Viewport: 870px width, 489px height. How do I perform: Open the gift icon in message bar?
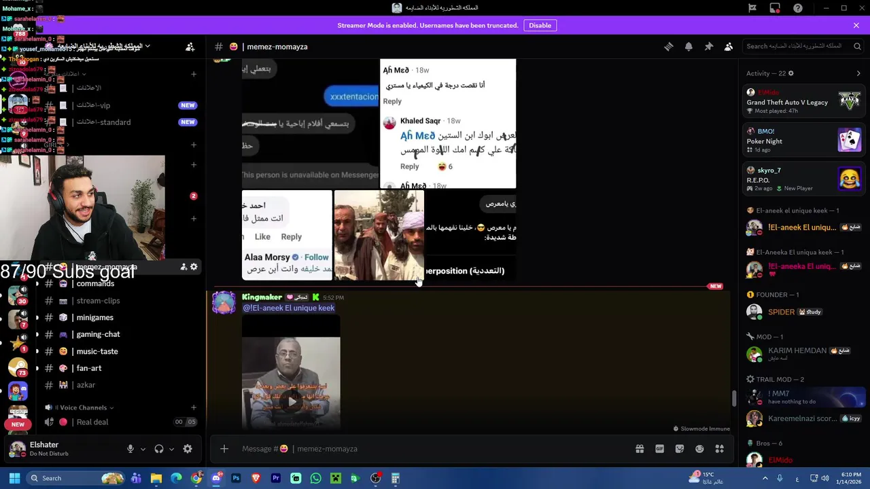[x=640, y=448]
